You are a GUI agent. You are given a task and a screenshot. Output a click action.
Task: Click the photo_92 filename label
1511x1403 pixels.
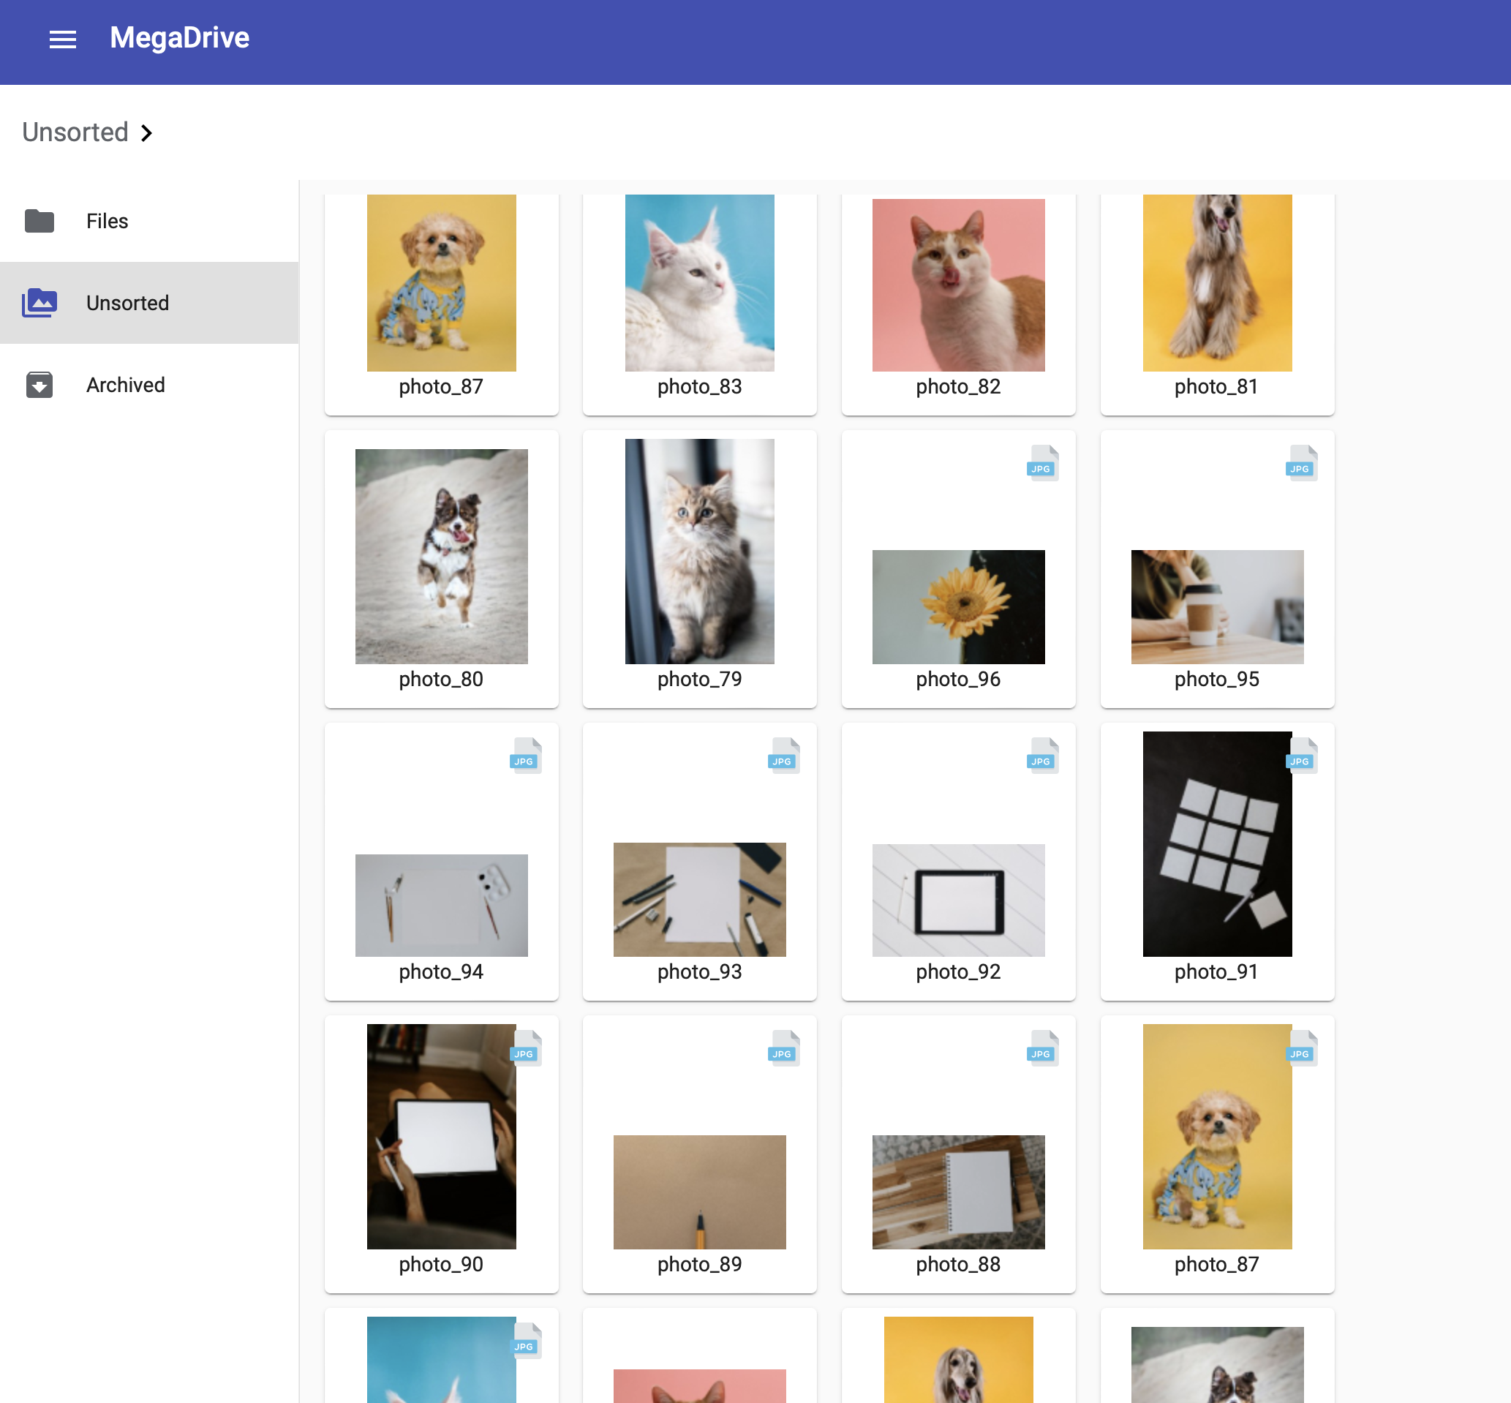coord(959,971)
